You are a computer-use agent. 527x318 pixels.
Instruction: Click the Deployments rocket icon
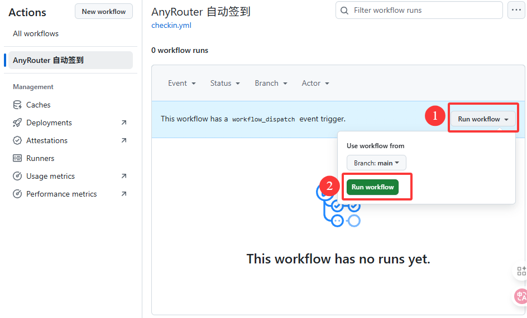[x=17, y=123]
